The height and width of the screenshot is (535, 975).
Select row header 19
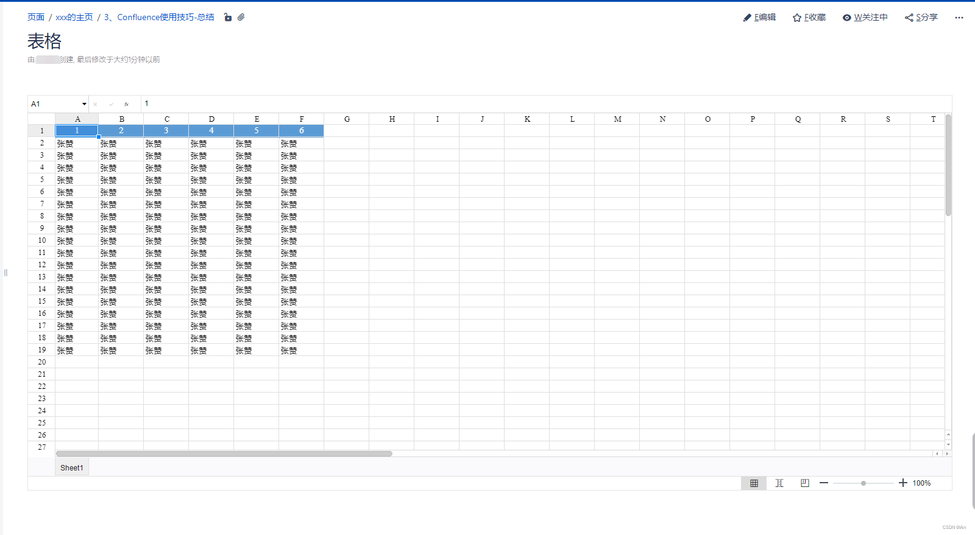pyautogui.click(x=41, y=350)
